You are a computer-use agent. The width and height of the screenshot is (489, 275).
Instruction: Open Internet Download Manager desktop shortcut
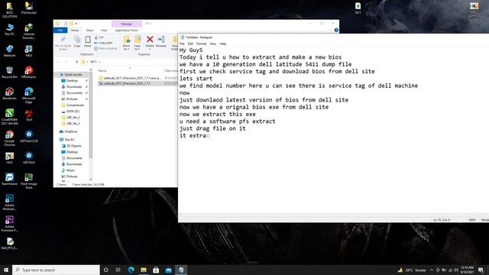[29, 31]
